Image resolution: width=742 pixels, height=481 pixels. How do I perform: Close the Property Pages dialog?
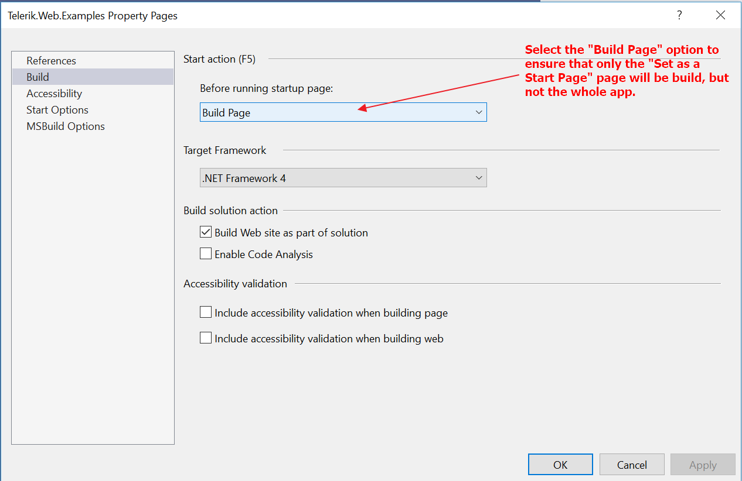721,15
